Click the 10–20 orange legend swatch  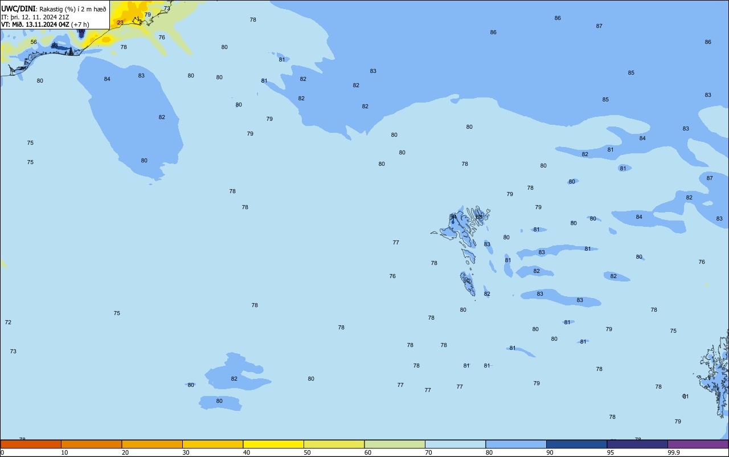[92, 444]
